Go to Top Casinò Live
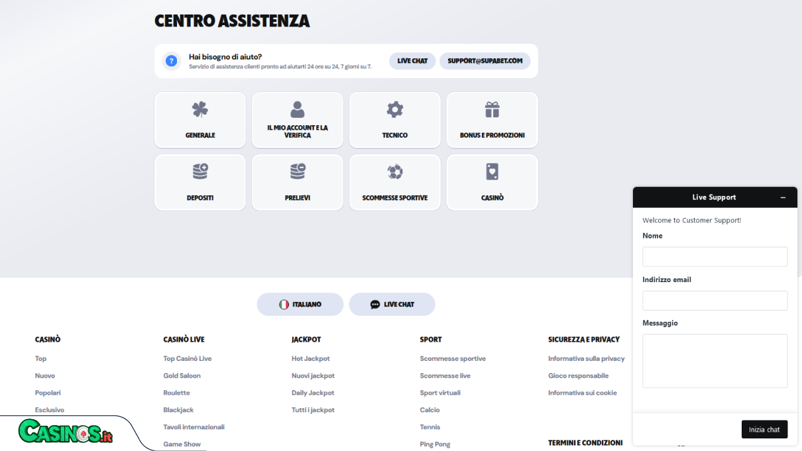The image size is (802, 451). [188, 358]
